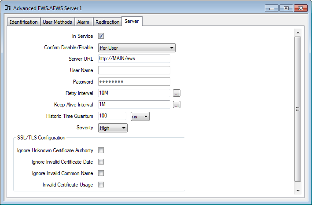Focus the User Name text box
312x205 pixels.
pos(134,70)
